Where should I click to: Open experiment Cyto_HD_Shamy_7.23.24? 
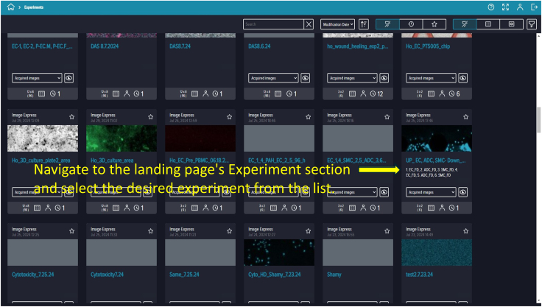pyautogui.click(x=275, y=275)
